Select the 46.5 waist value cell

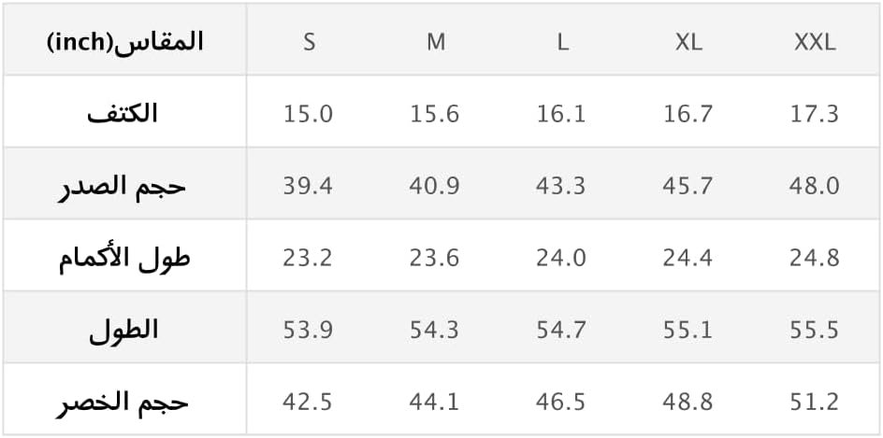[561, 402]
